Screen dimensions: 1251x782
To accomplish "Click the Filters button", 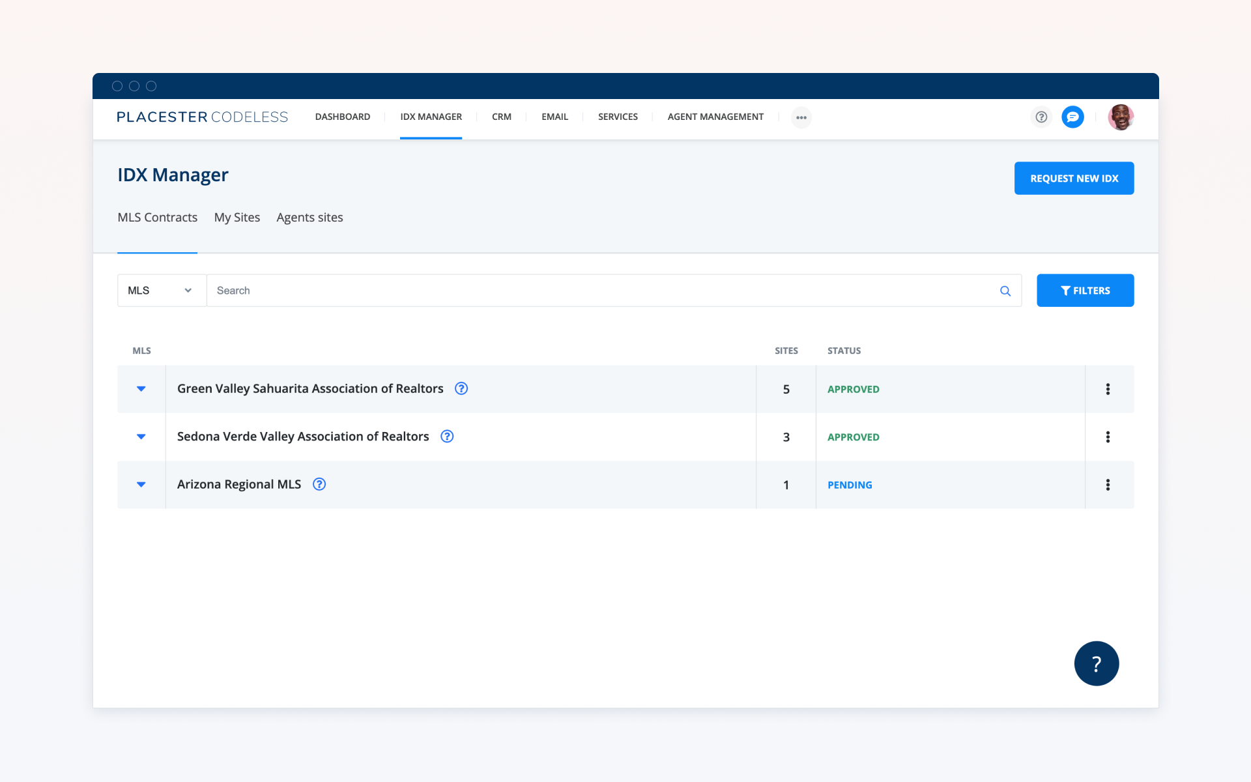I will pyautogui.click(x=1085, y=291).
